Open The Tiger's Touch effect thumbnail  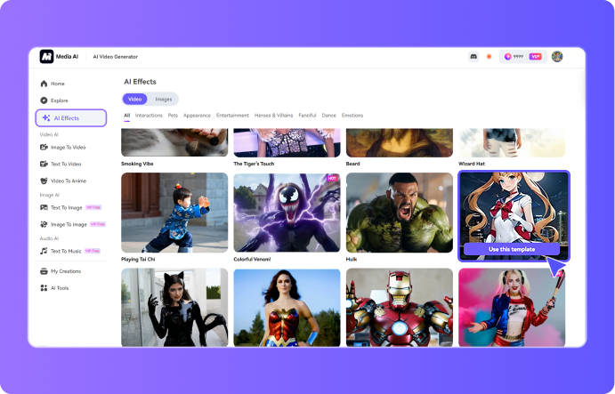tap(287, 142)
